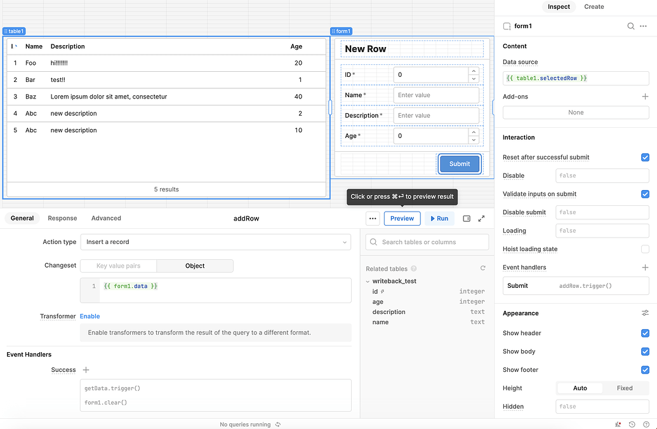Uncheck Reset after successful submit

(645, 157)
